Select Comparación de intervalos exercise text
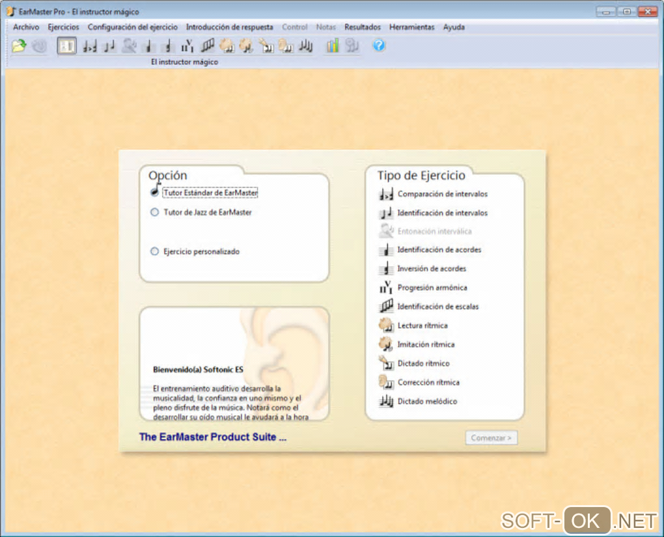 (x=443, y=194)
